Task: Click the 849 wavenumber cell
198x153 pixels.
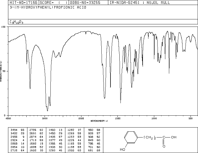Action: [x=91, y=140]
